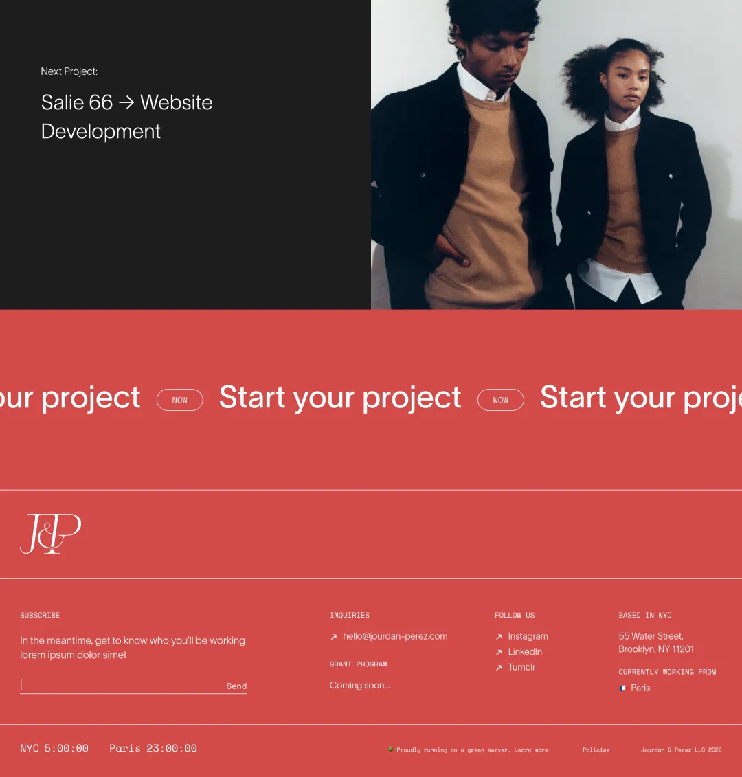Open the Policies page

pos(596,750)
